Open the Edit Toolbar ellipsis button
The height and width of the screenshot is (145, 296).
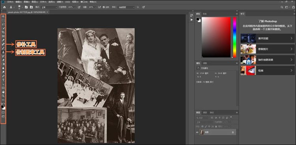coord(3,100)
